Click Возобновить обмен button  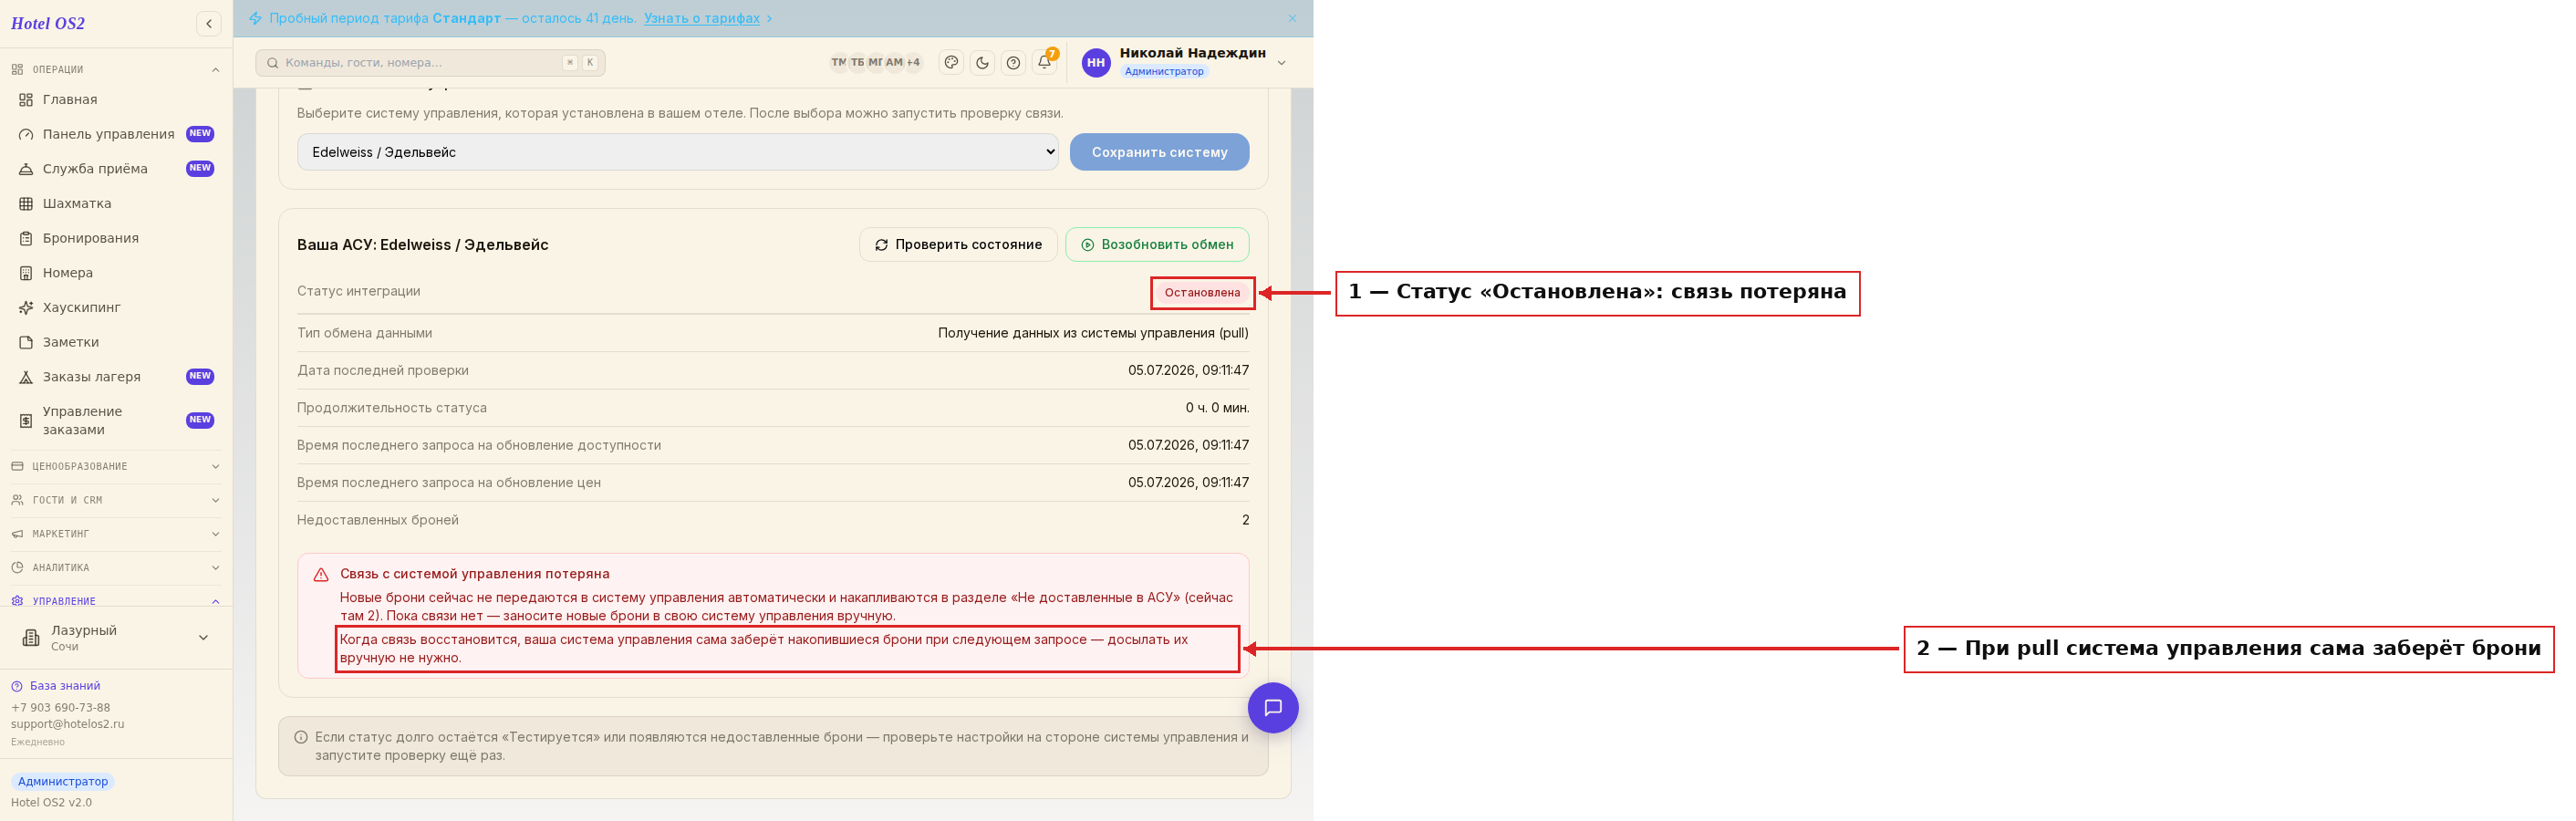coord(1157,245)
